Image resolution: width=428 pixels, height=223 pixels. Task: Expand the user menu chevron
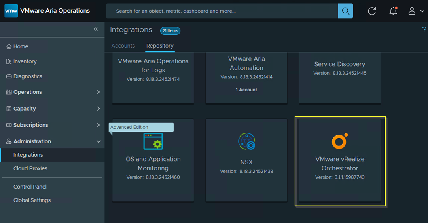point(422,11)
